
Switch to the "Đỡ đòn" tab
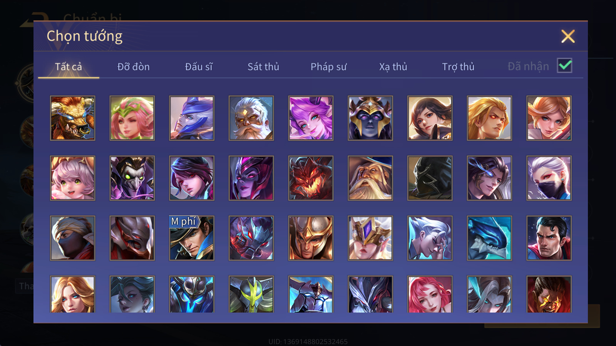point(133,67)
